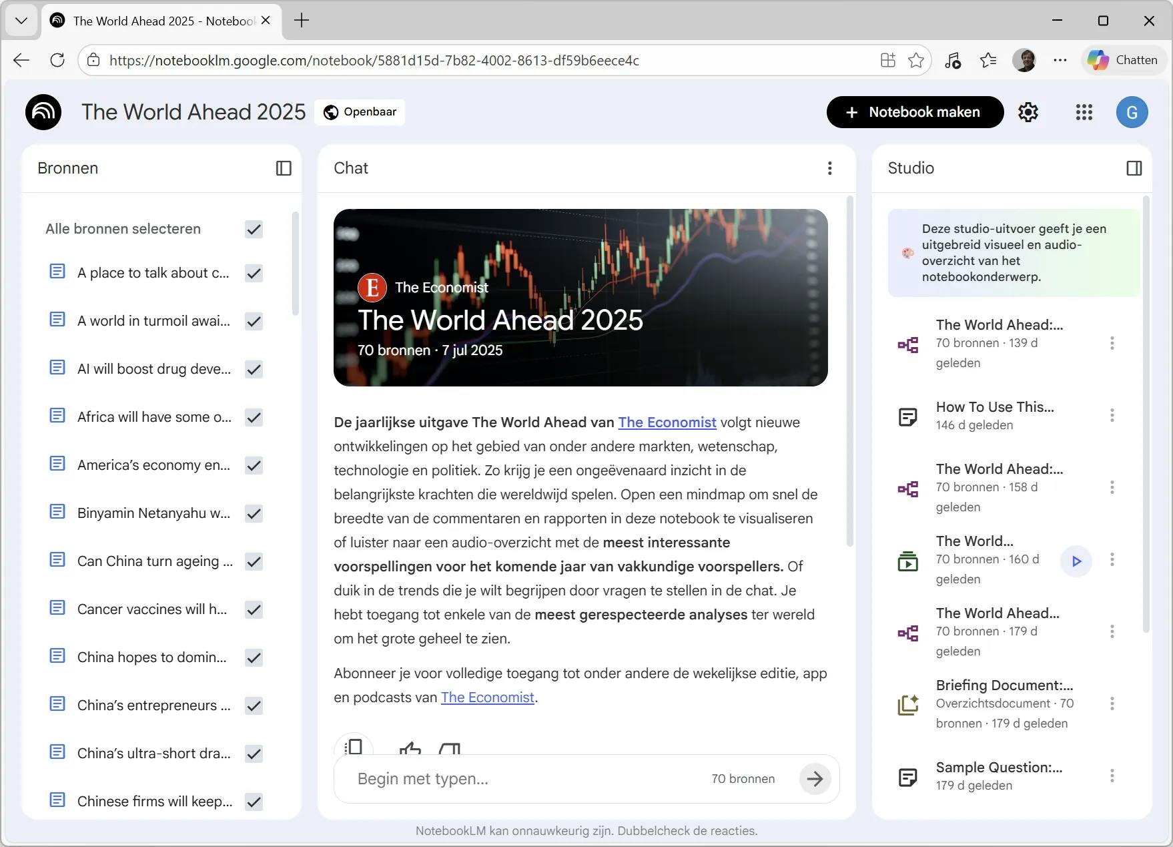This screenshot has height=847, width=1173.
Task: Open browser split screen icon
Action: click(x=888, y=60)
